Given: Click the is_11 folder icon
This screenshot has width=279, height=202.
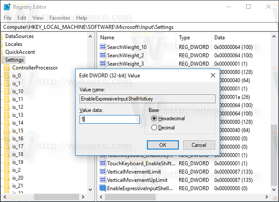Looking at the screenshot, I should click(x=7, y=99).
